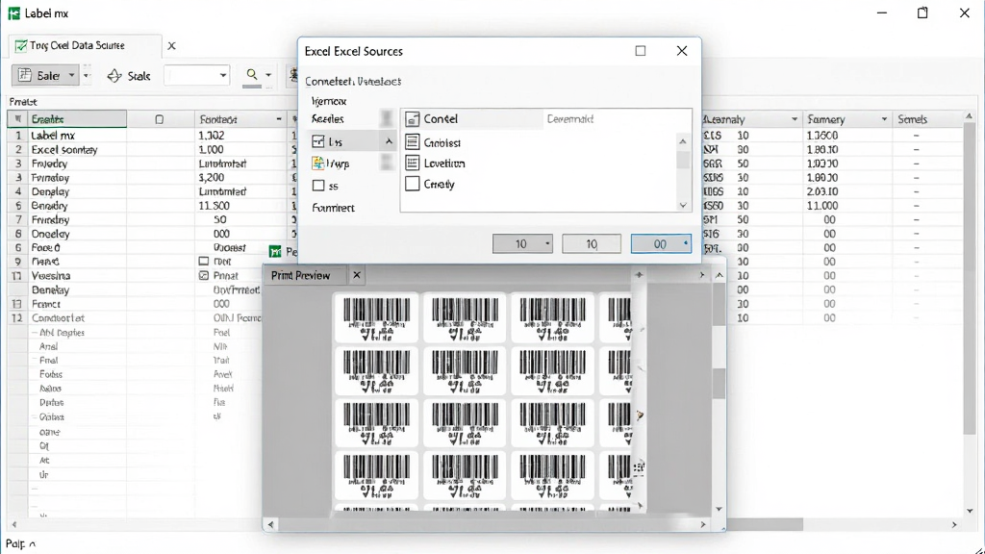
Task: Tick the 'ss' checkbox in dialog sidebar
Action: 318,186
